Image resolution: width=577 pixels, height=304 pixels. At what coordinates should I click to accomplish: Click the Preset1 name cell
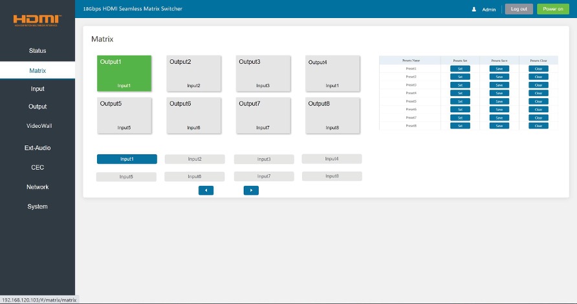(411, 68)
